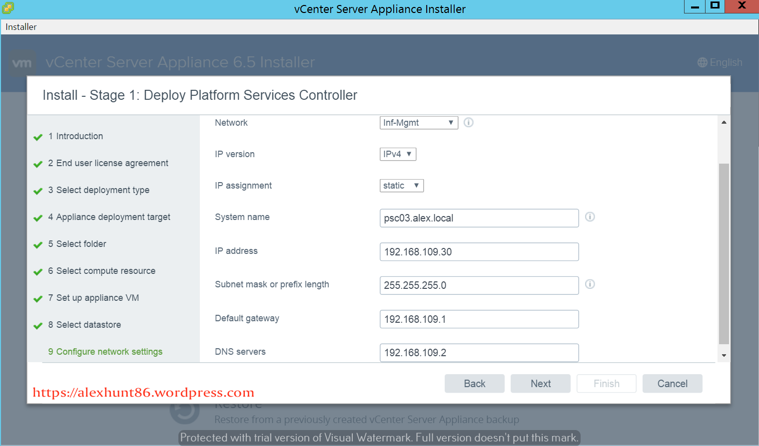Click the 'Restore from a previously created' description text
The image size is (759, 446).
point(367,420)
